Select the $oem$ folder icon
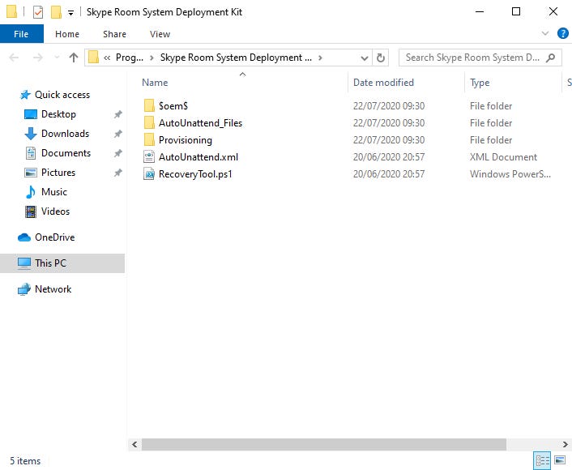The image size is (572, 470). click(x=149, y=106)
